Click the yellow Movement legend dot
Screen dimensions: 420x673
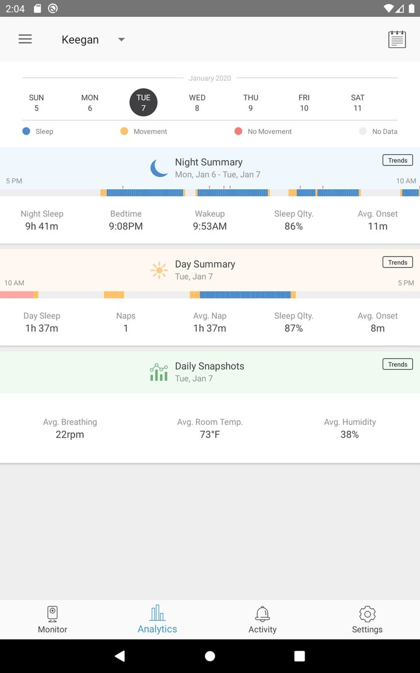pos(124,131)
